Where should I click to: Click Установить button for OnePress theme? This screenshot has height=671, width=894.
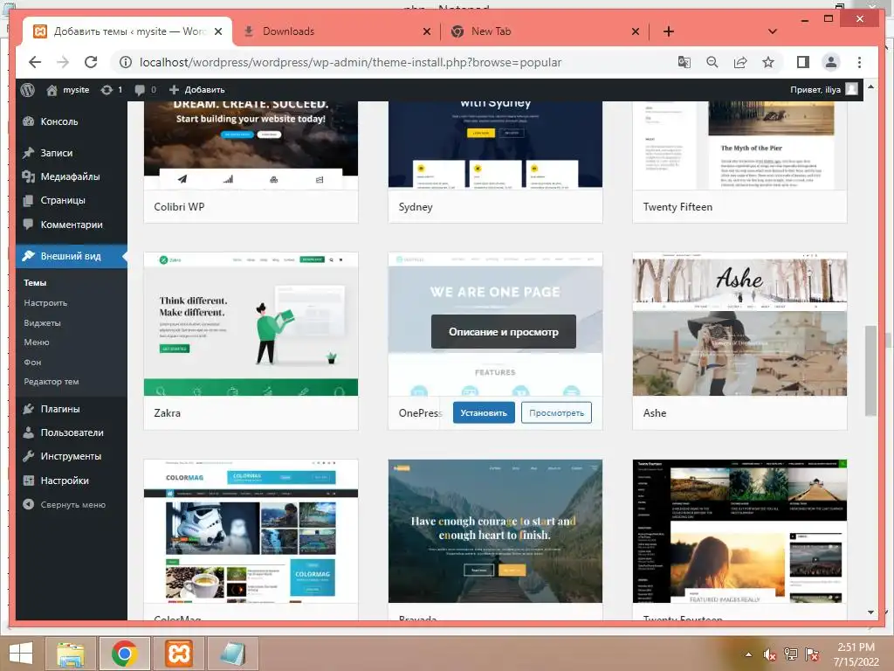click(484, 413)
